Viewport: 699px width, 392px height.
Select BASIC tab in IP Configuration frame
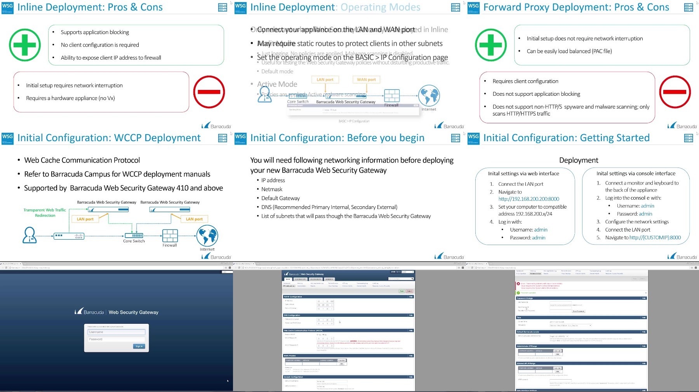288,279
